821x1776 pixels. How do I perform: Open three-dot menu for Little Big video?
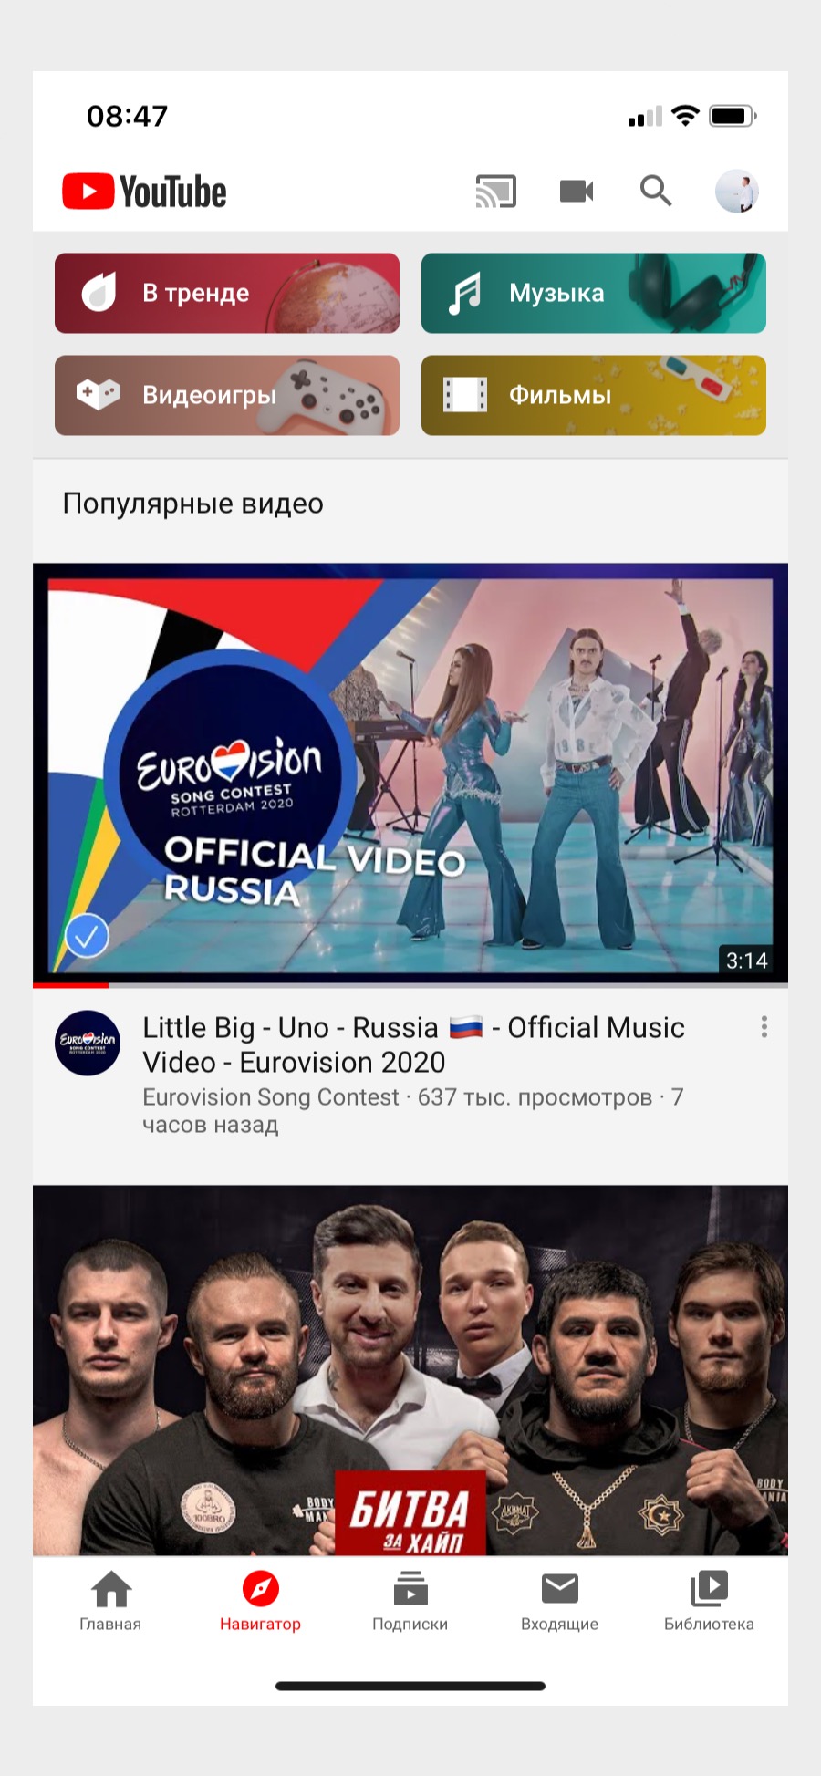(764, 1027)
